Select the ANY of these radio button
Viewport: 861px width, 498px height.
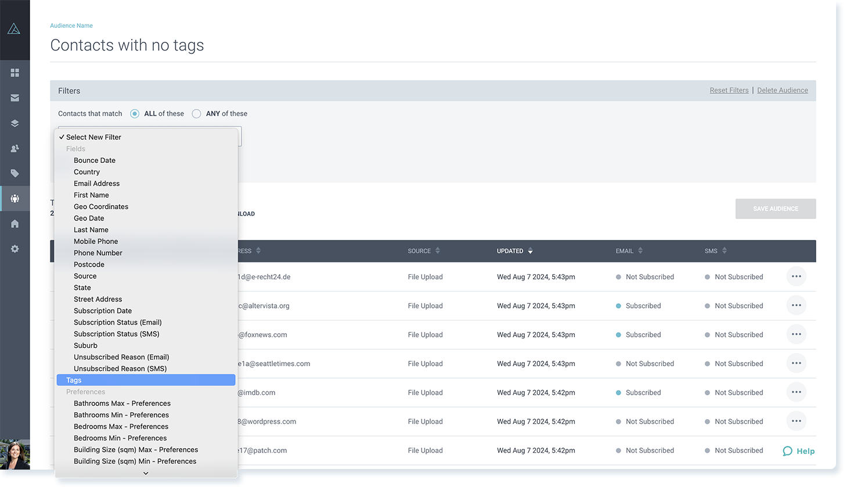(196, 114)
